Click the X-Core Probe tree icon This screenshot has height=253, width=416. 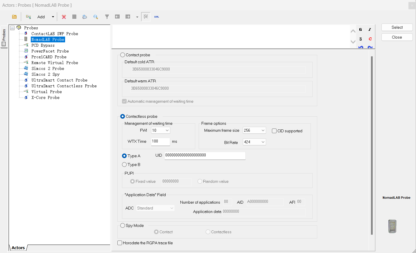26,97
